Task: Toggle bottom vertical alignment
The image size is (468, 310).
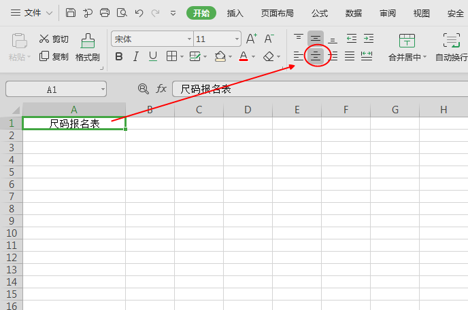Action: pos(333,39)
